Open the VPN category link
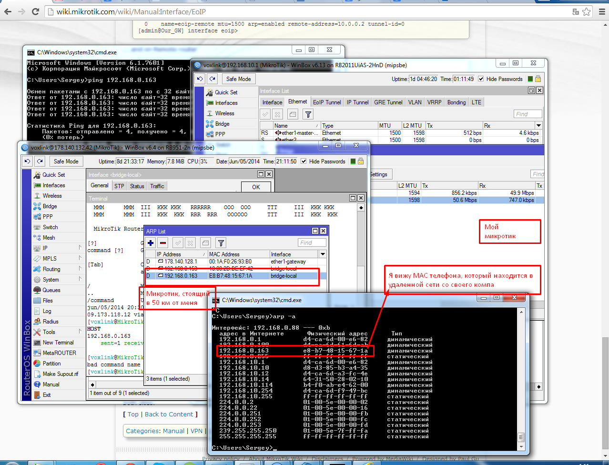The width and height of the screenshot is (609, 465). coord(197,431)
